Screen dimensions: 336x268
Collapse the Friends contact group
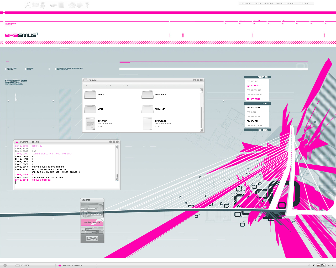(x=257, y=77)
